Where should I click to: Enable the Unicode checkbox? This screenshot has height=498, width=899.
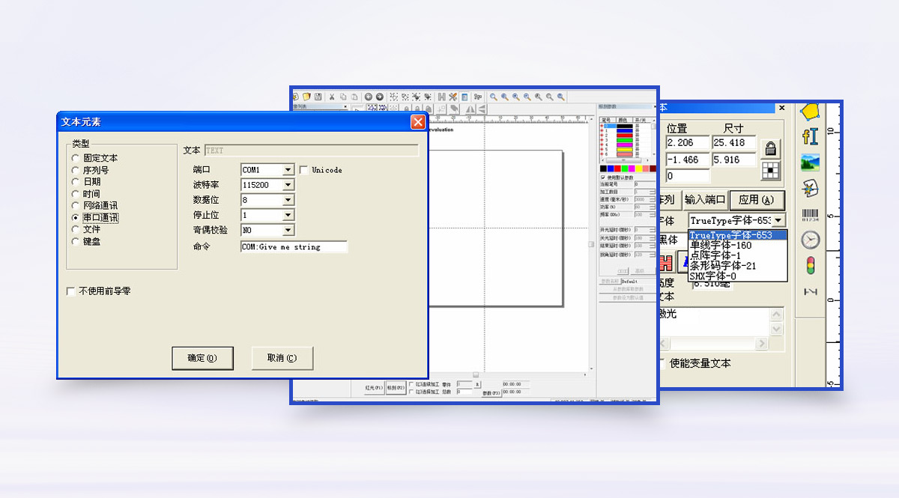(x=304, y=170)
